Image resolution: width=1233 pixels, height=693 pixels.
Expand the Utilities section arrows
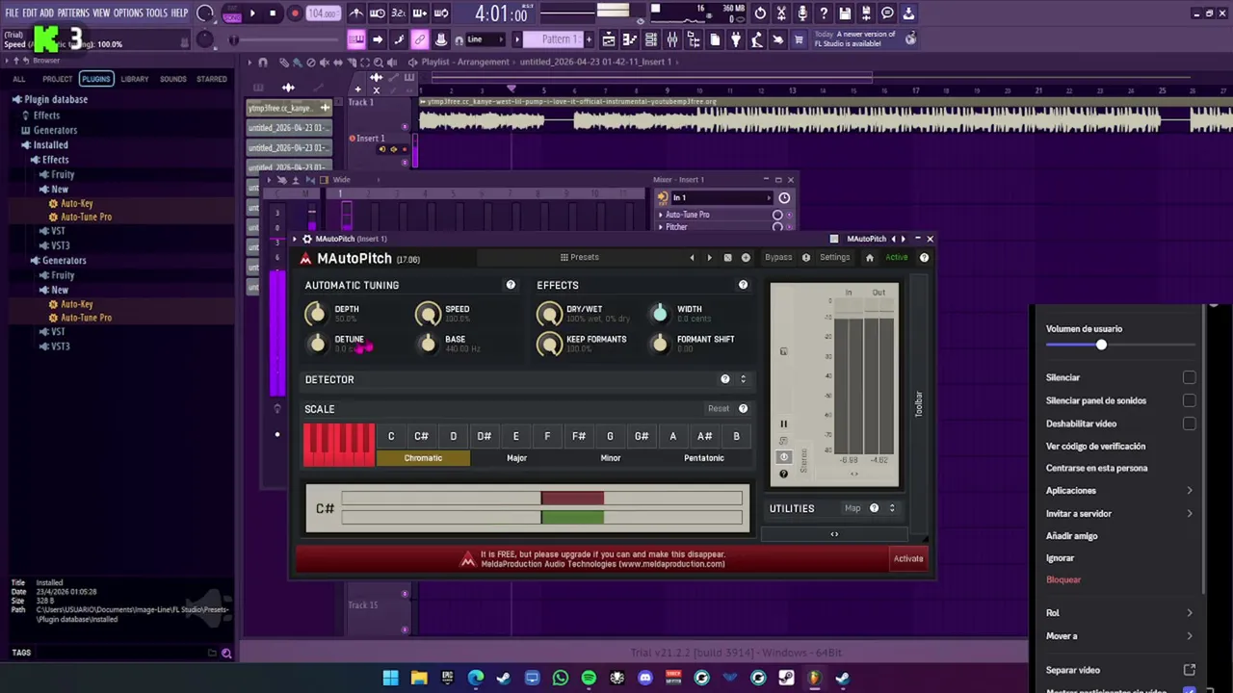coord(892,508)
